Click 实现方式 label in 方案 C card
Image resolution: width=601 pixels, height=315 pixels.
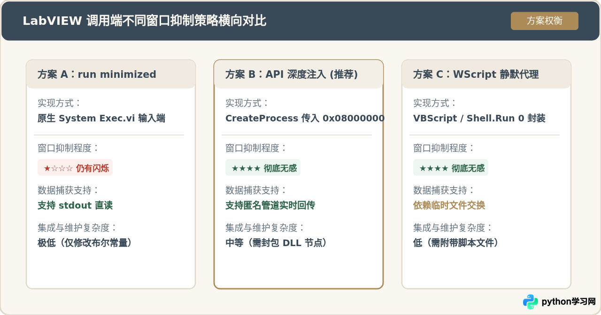[x=435, y=103]
